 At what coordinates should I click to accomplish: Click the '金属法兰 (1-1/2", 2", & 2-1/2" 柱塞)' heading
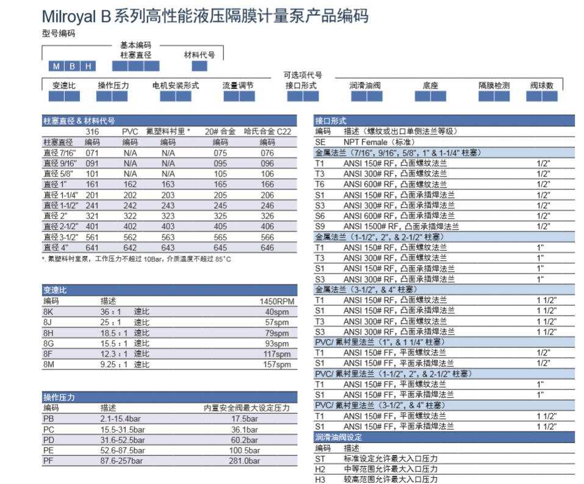coord(444,237)
